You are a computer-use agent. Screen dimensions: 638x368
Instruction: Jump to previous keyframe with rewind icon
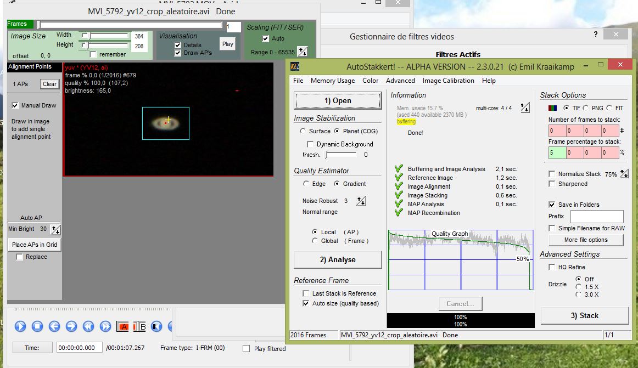(x=88, y=326)
